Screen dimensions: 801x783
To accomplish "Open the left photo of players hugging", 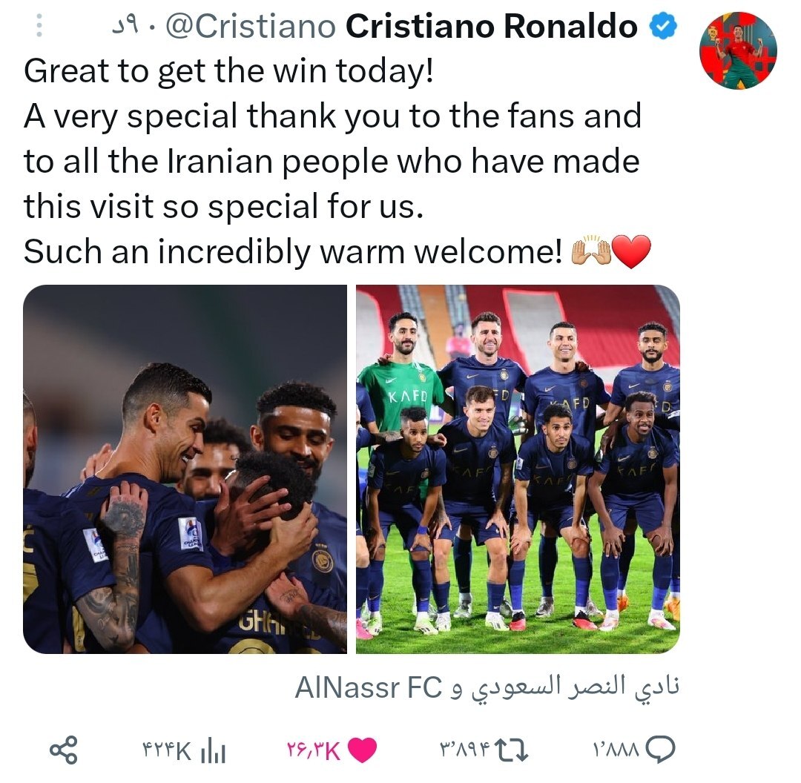I will [185, 469].
